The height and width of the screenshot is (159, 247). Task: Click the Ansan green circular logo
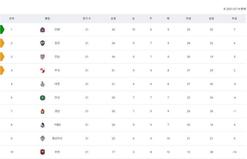click(42, 98)
